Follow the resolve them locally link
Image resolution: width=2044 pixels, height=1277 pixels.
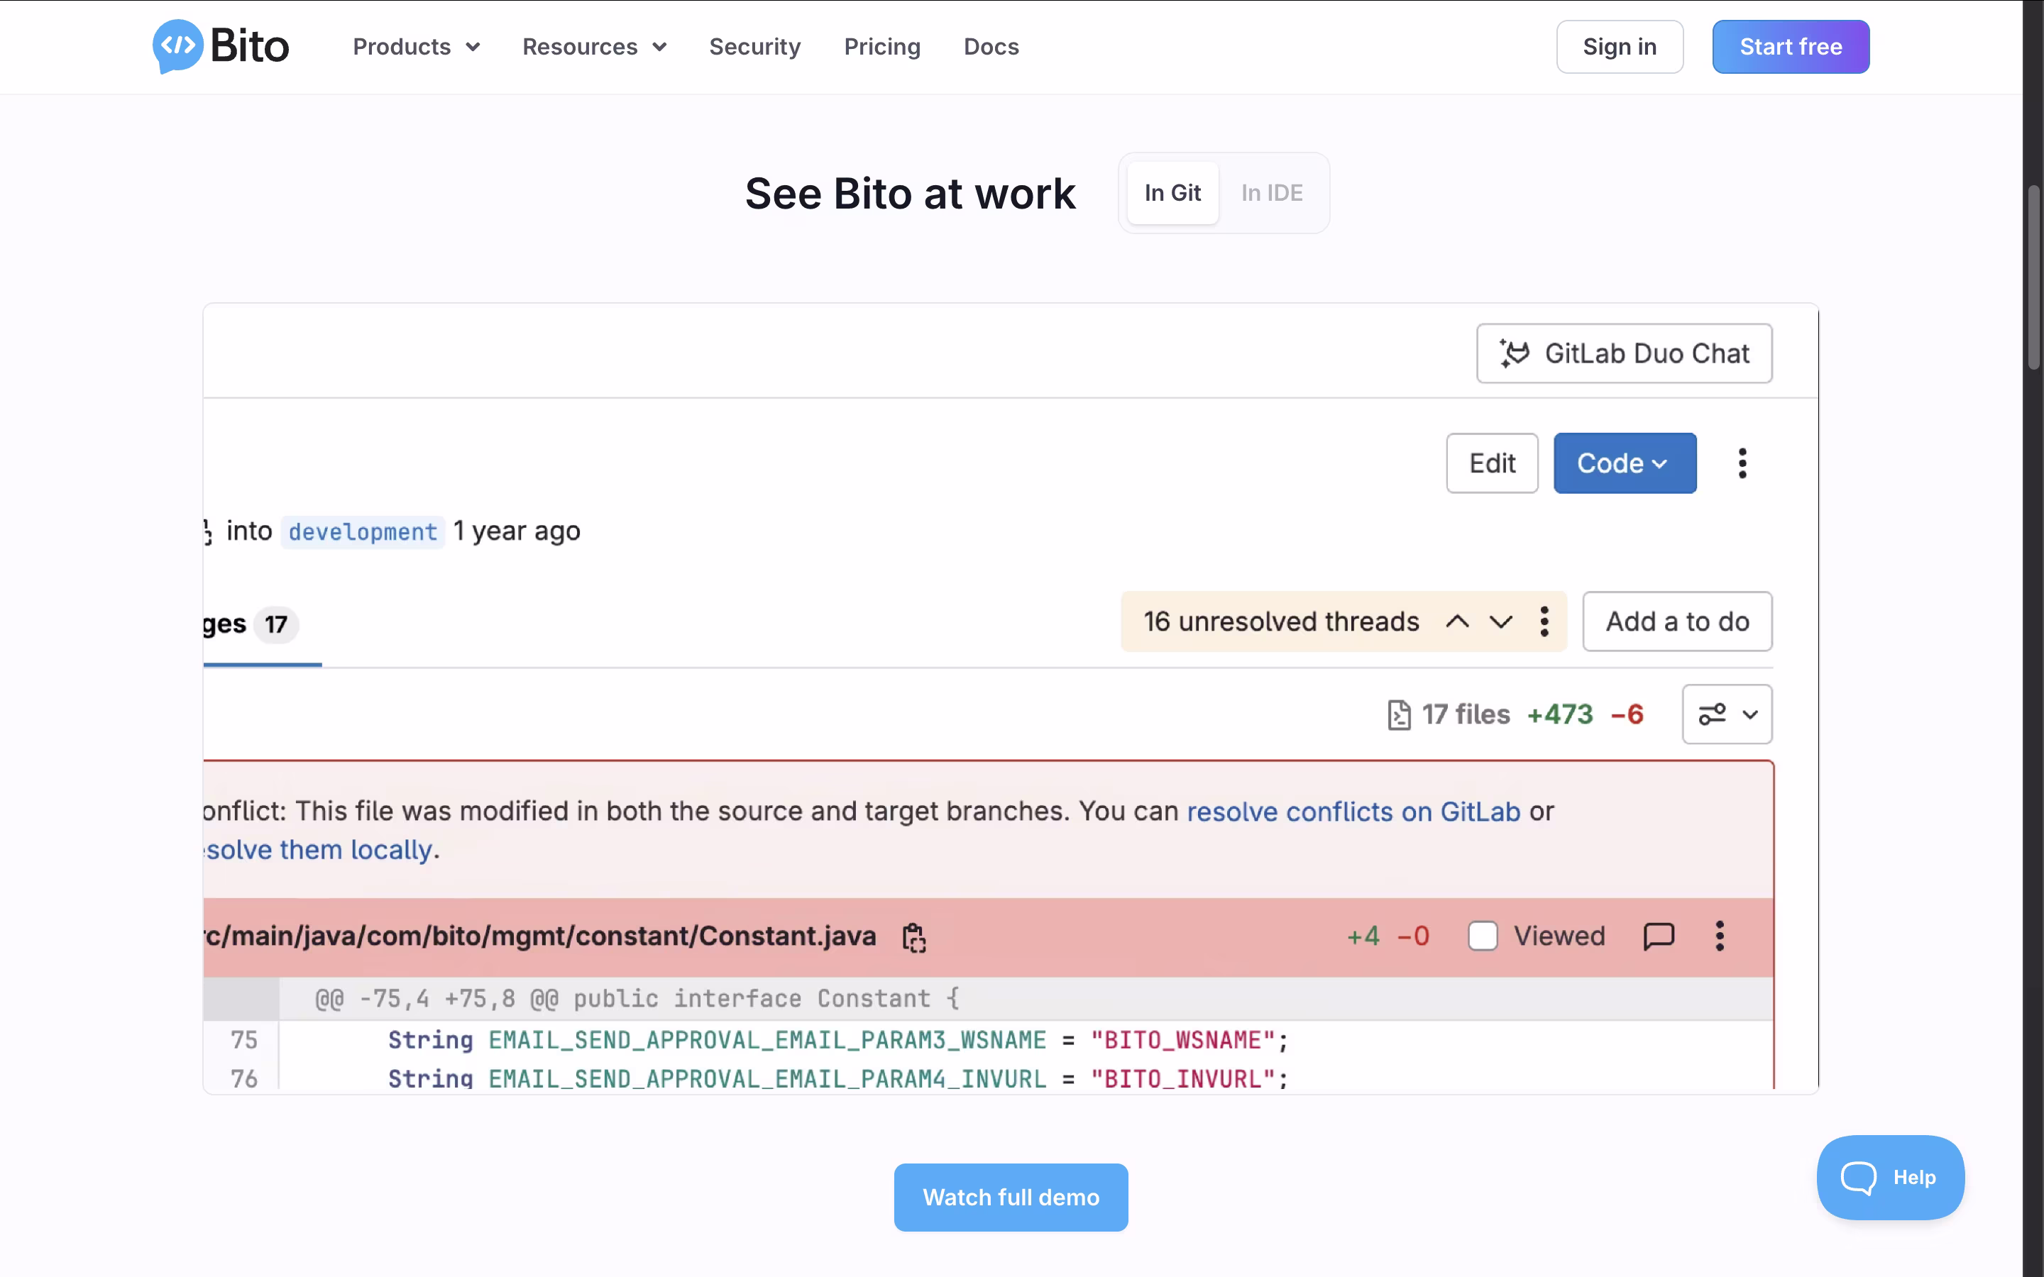pos(319,850)
